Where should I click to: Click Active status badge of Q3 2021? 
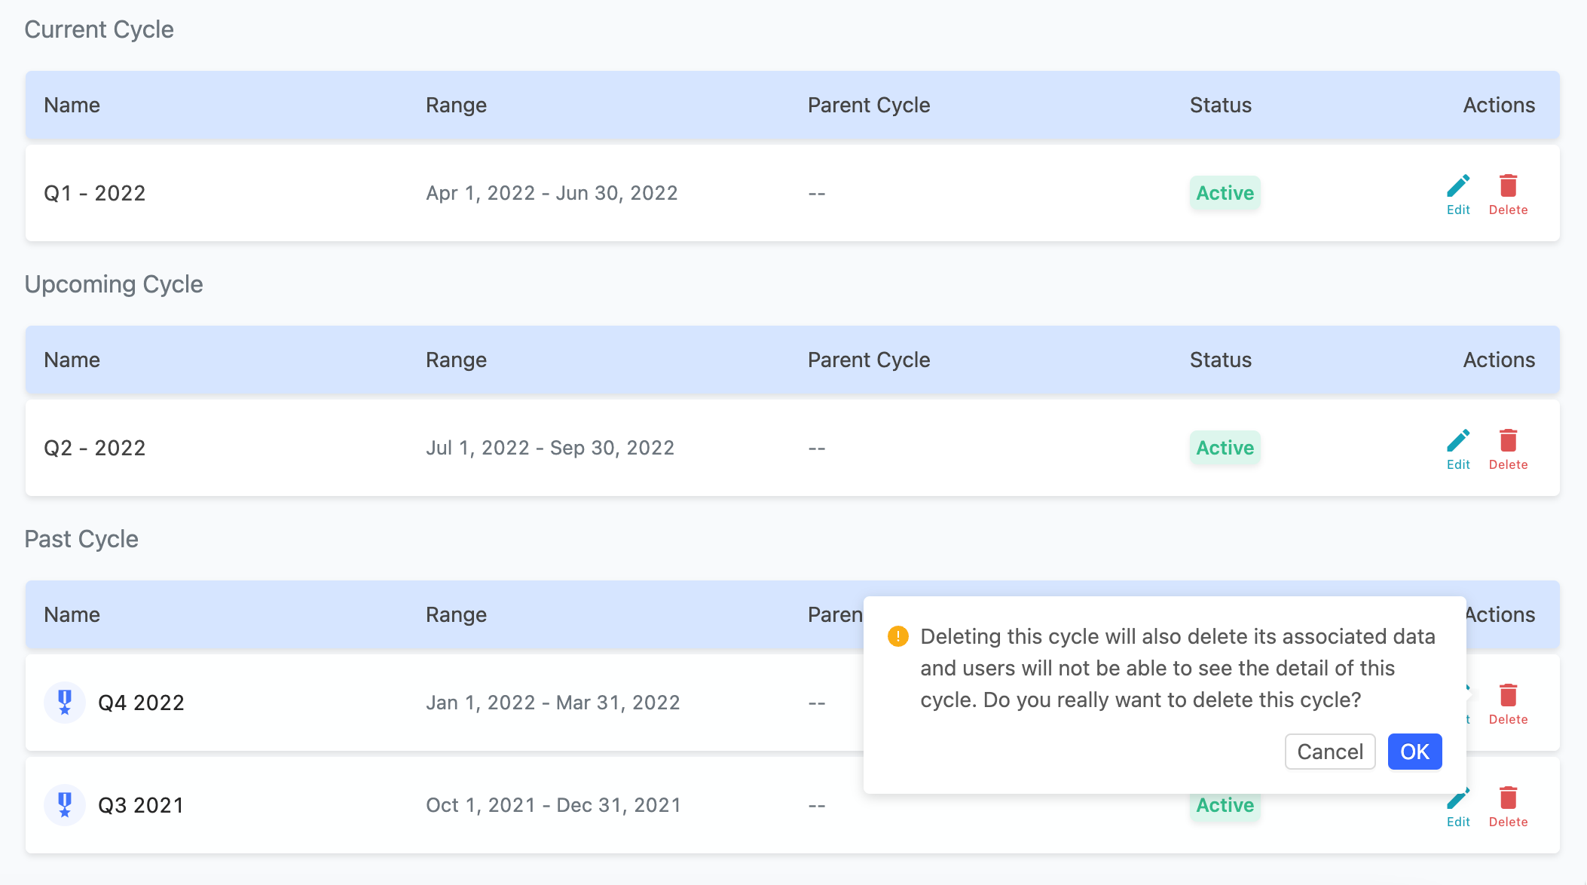tap(1225, 807)
